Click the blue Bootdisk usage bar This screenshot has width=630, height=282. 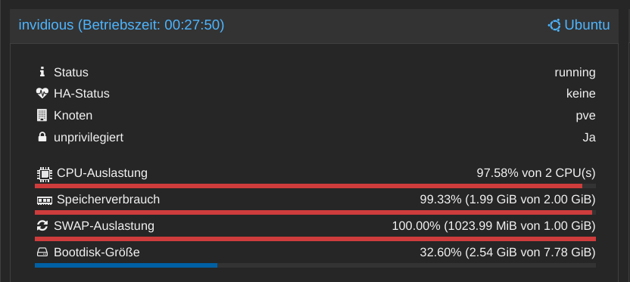[126, 265]
